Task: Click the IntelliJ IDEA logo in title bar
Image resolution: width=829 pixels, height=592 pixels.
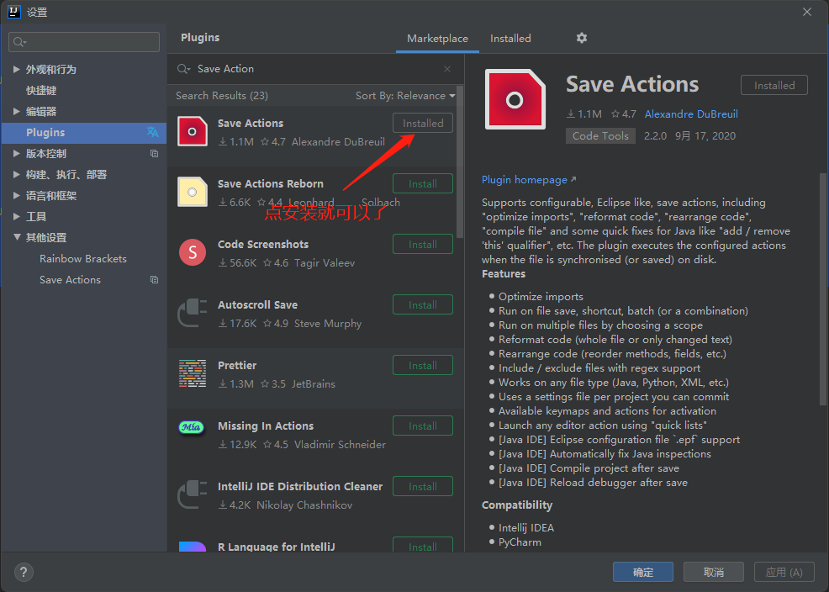Action: (12, 11)
